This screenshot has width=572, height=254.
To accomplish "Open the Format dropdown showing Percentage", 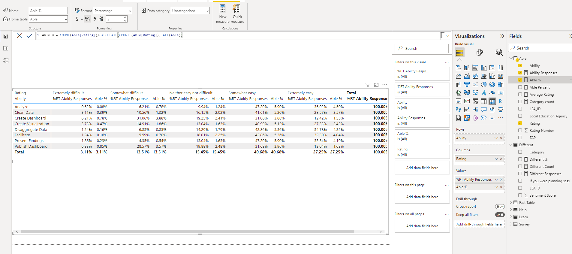I will pos(113,11).
